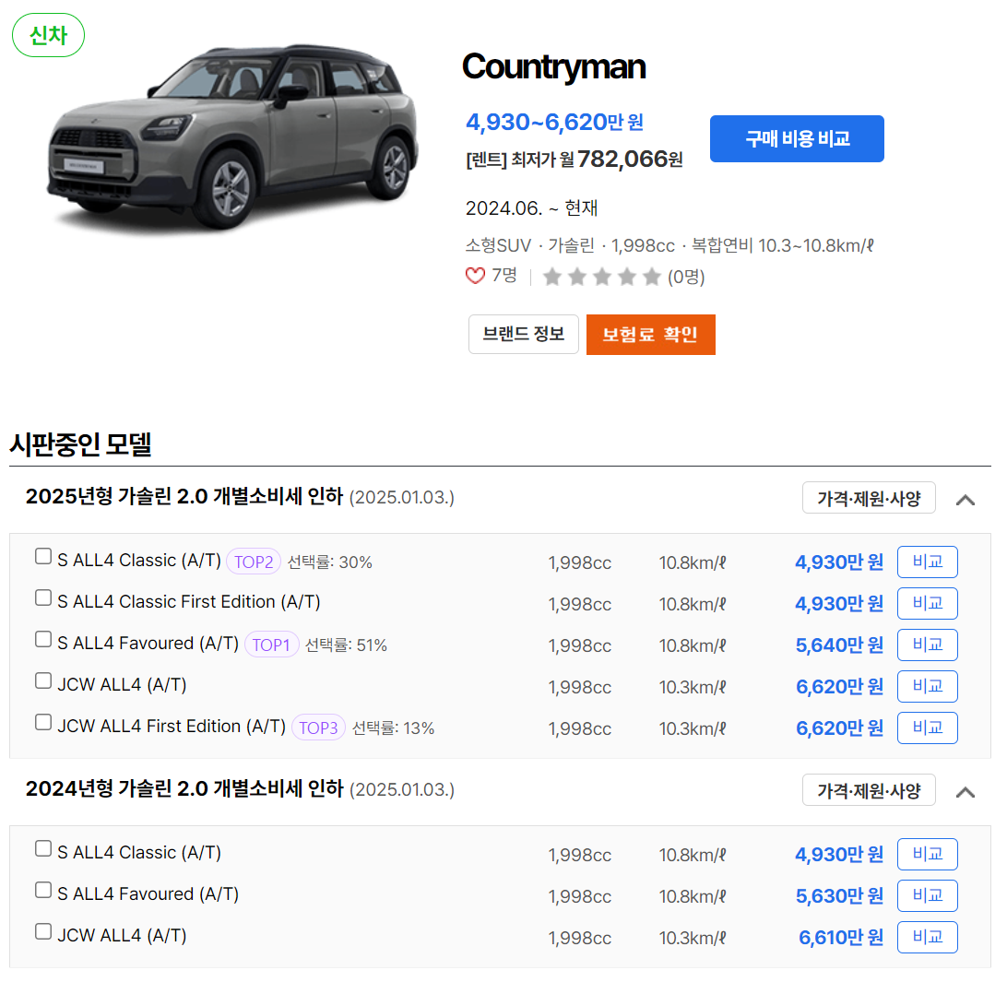Click 브랜드 정보 button
The height and width of the screenshot is (982, 1007).
pyautogui.click(x=523, y=334)
